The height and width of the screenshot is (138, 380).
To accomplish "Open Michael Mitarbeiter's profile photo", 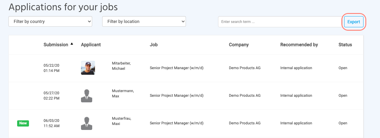I will tap(88, 68).
